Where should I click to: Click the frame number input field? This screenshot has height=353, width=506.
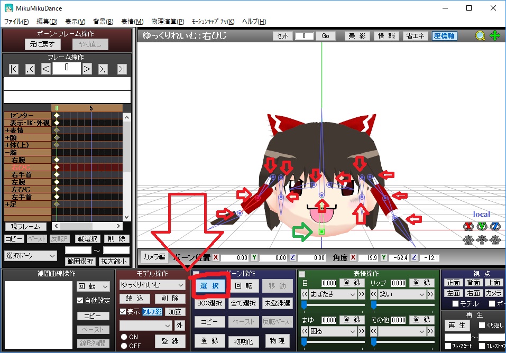point(66,69)
